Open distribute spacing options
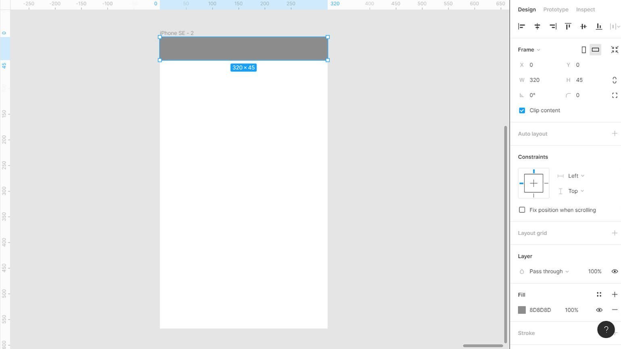The image size is (621, 349). (615, 27)
